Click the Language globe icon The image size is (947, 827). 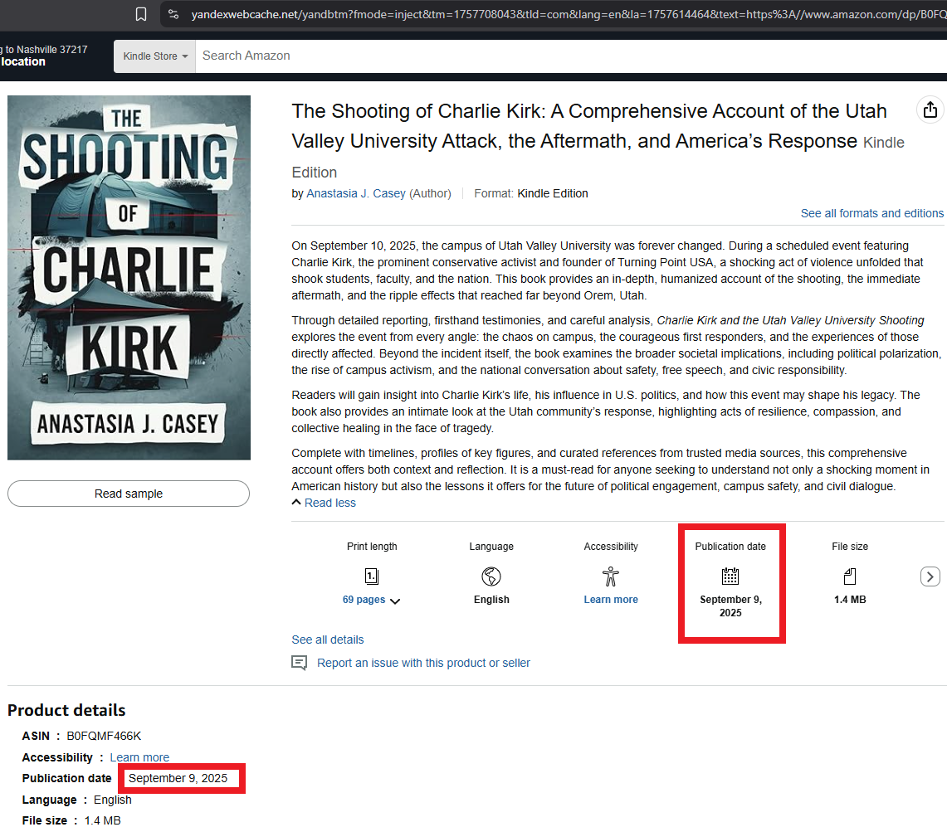pos(491,576)
